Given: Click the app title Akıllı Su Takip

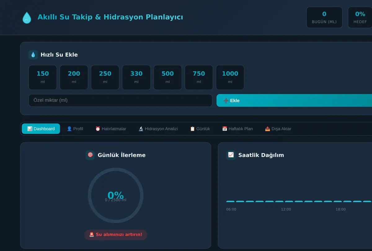Looking at the screenshot, I should coord(110,17).
